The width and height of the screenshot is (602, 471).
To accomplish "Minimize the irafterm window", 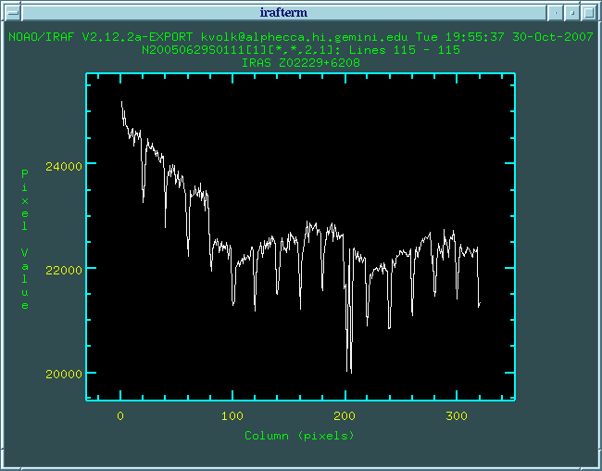I will tap(556, 13).
